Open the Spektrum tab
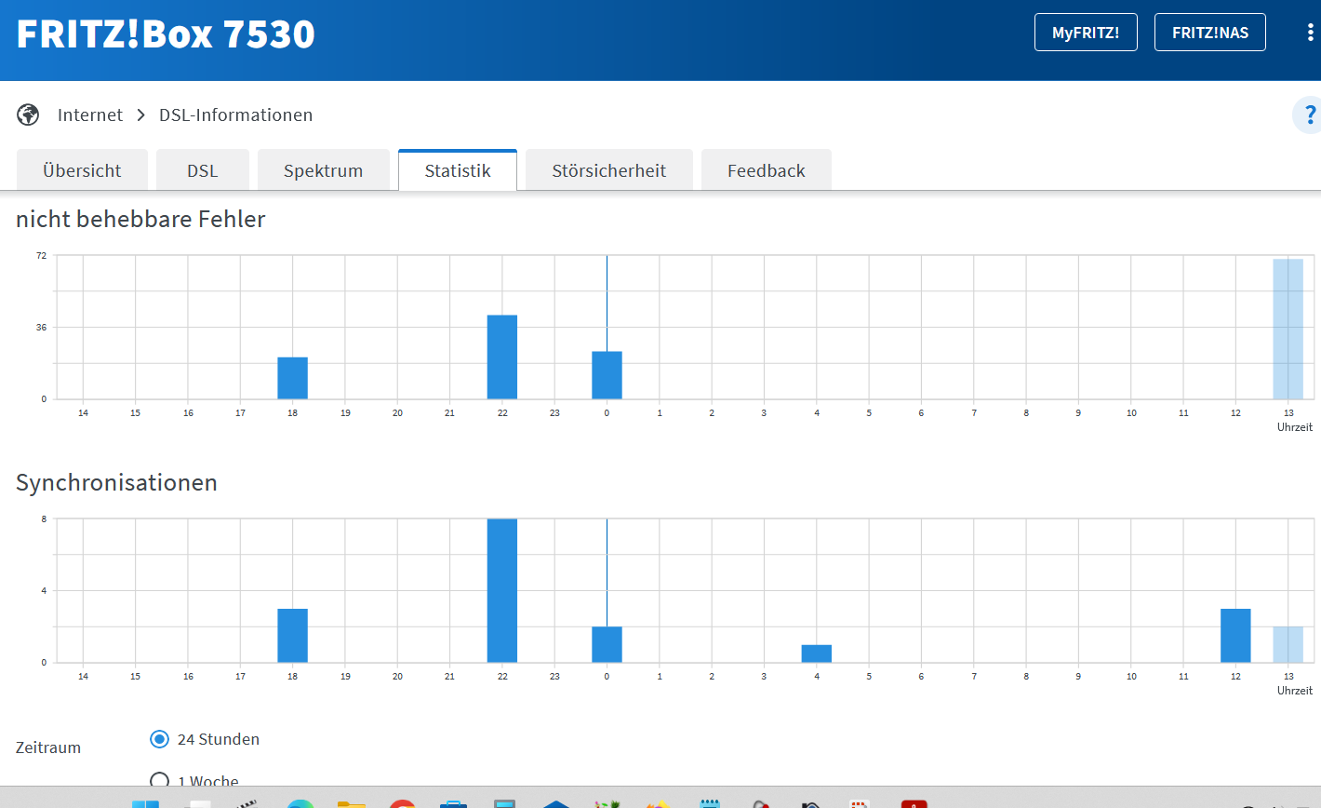Image resolution: width=1321 pixels, height=808 pixels. (323, 170)
